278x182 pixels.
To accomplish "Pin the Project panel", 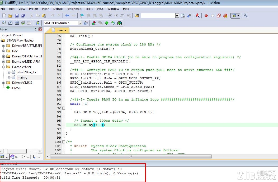I will tap(35, 29).
